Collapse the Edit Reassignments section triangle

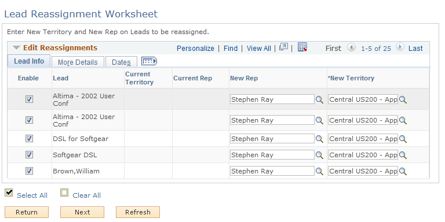pyautogui.click(x=17, y=48)
